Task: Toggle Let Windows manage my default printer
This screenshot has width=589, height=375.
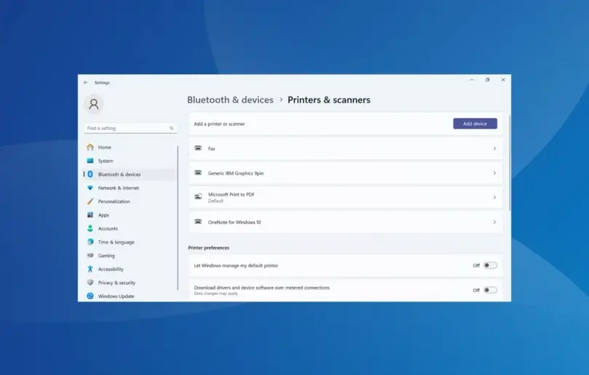Action: coord(490,265)
